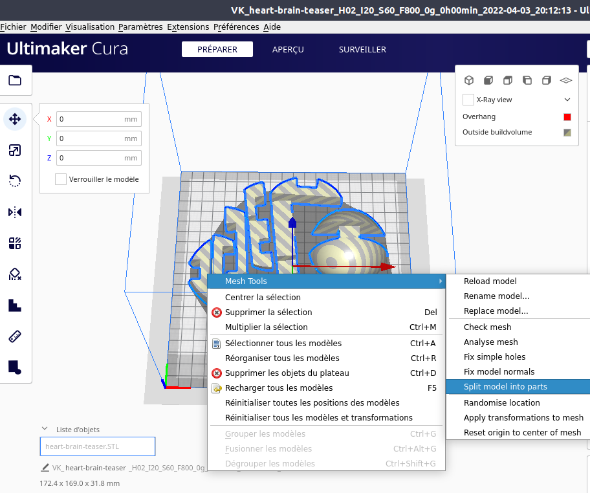The image size is (590, 493).
Task: Click the flat plane view icon
Action: tap(566, 80)
